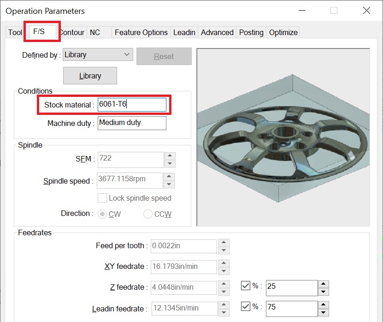Increase Z feedrate up arrow
The height and width of the screenshot is (322, 383).
224,284
